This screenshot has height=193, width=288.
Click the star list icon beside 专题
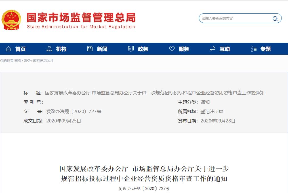254,49
